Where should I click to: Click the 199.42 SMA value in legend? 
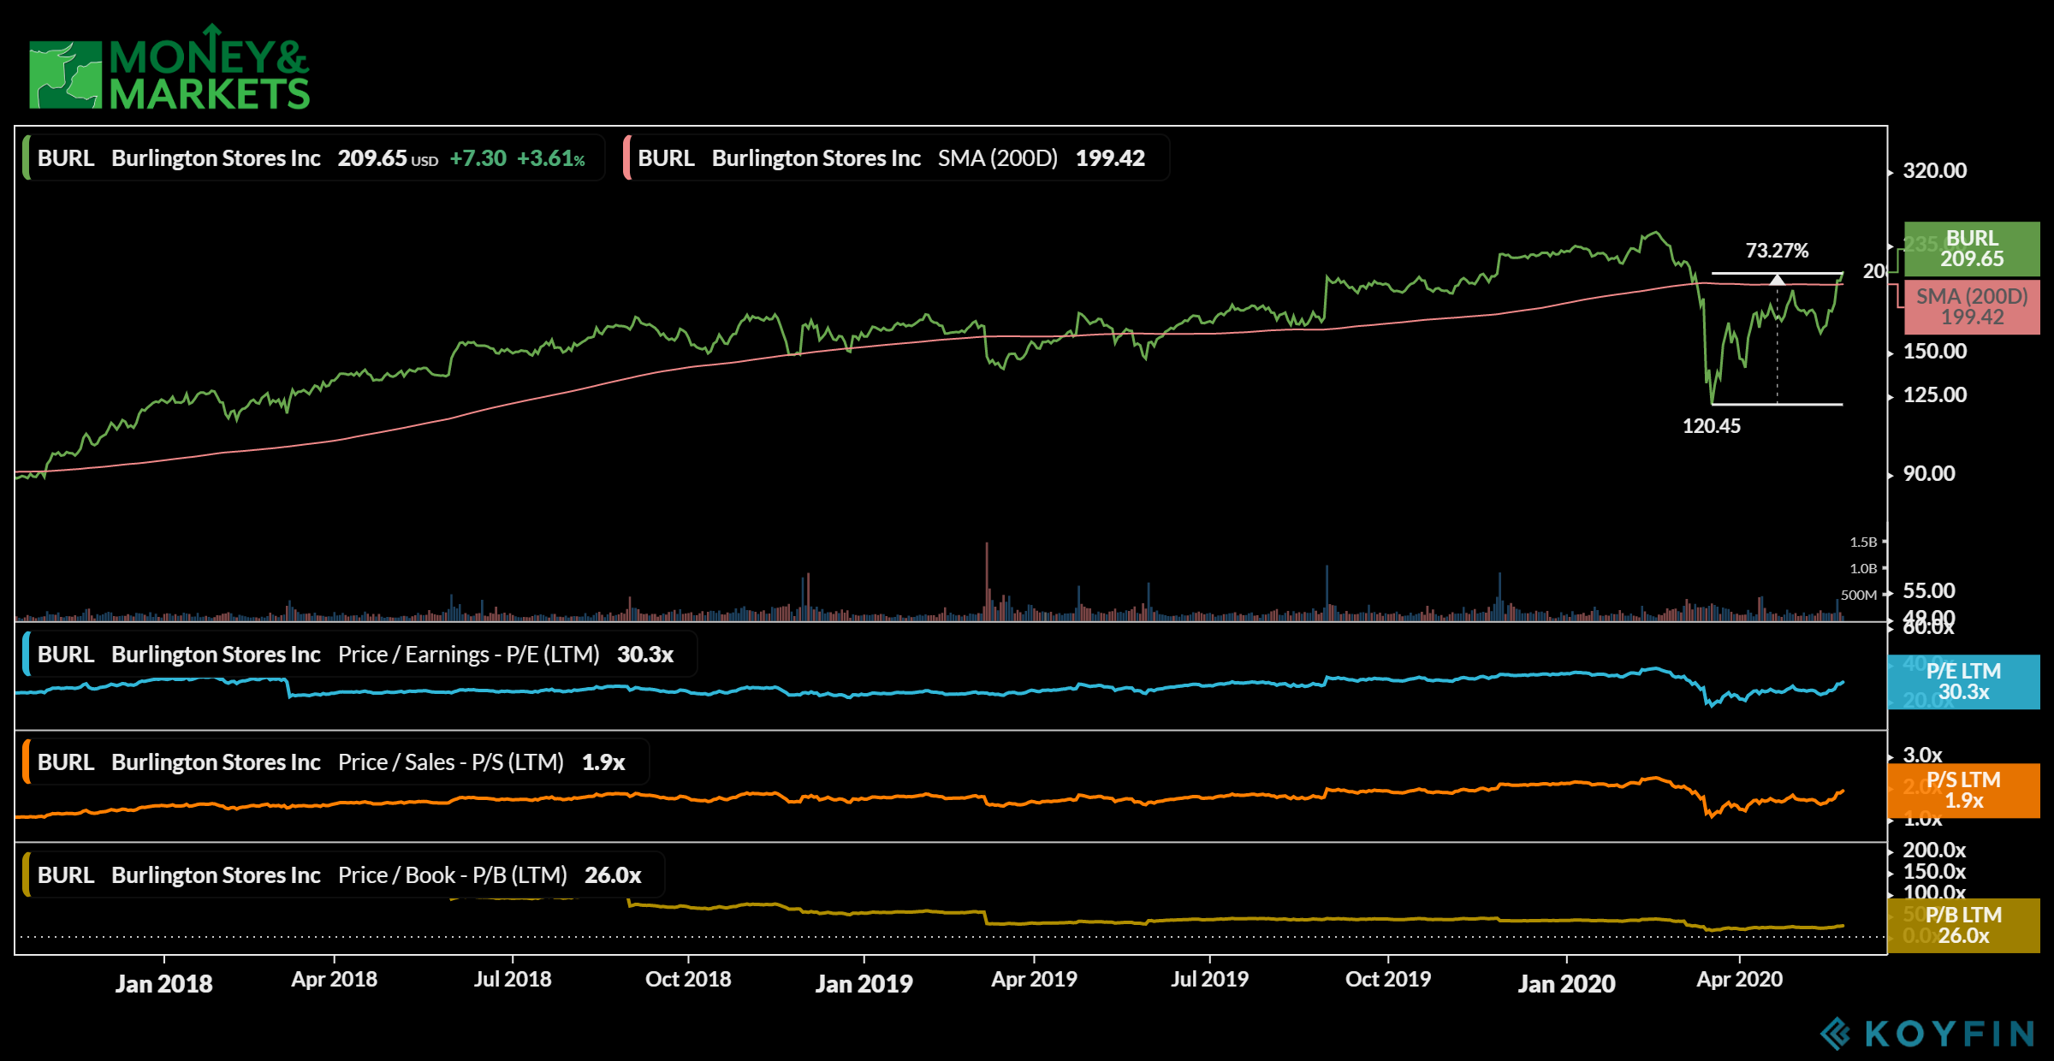1110,158
